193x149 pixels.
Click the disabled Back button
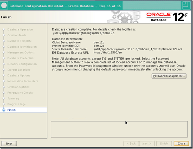(x=131, y=144)
